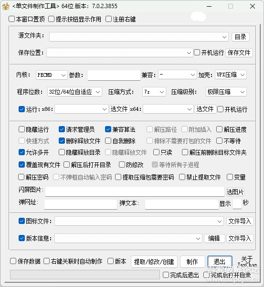
Task: Toggle the 隐藏运行 checkbox
Action: click(x=21, y=129)
